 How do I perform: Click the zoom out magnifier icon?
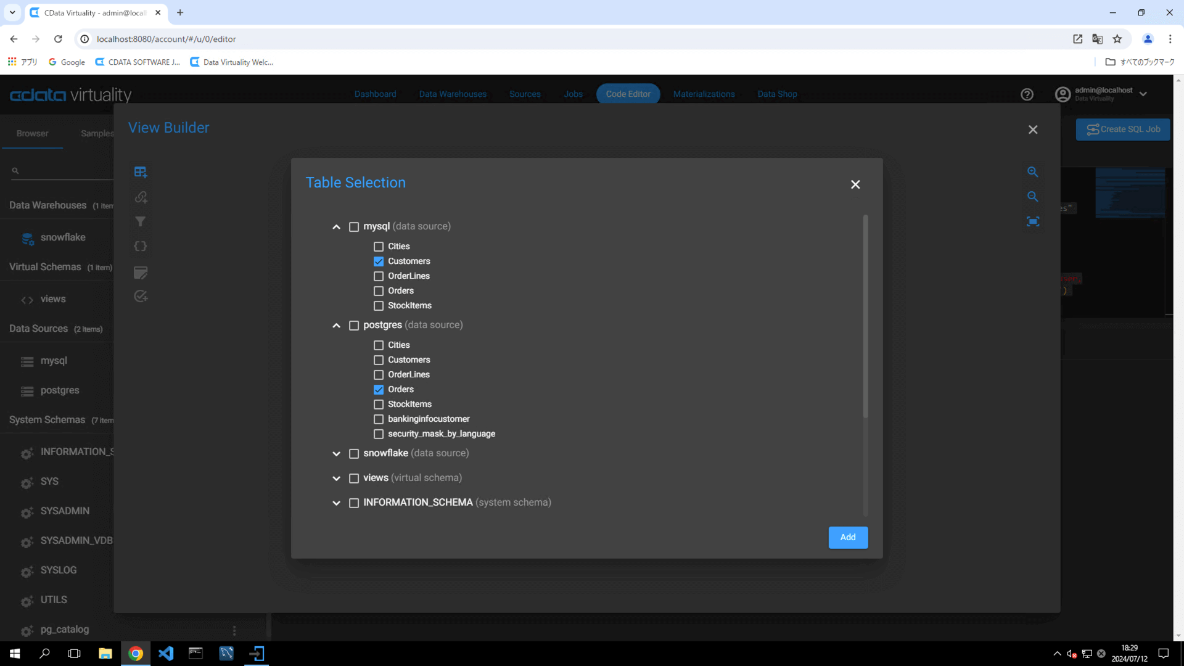click(x=1033, y=197)
